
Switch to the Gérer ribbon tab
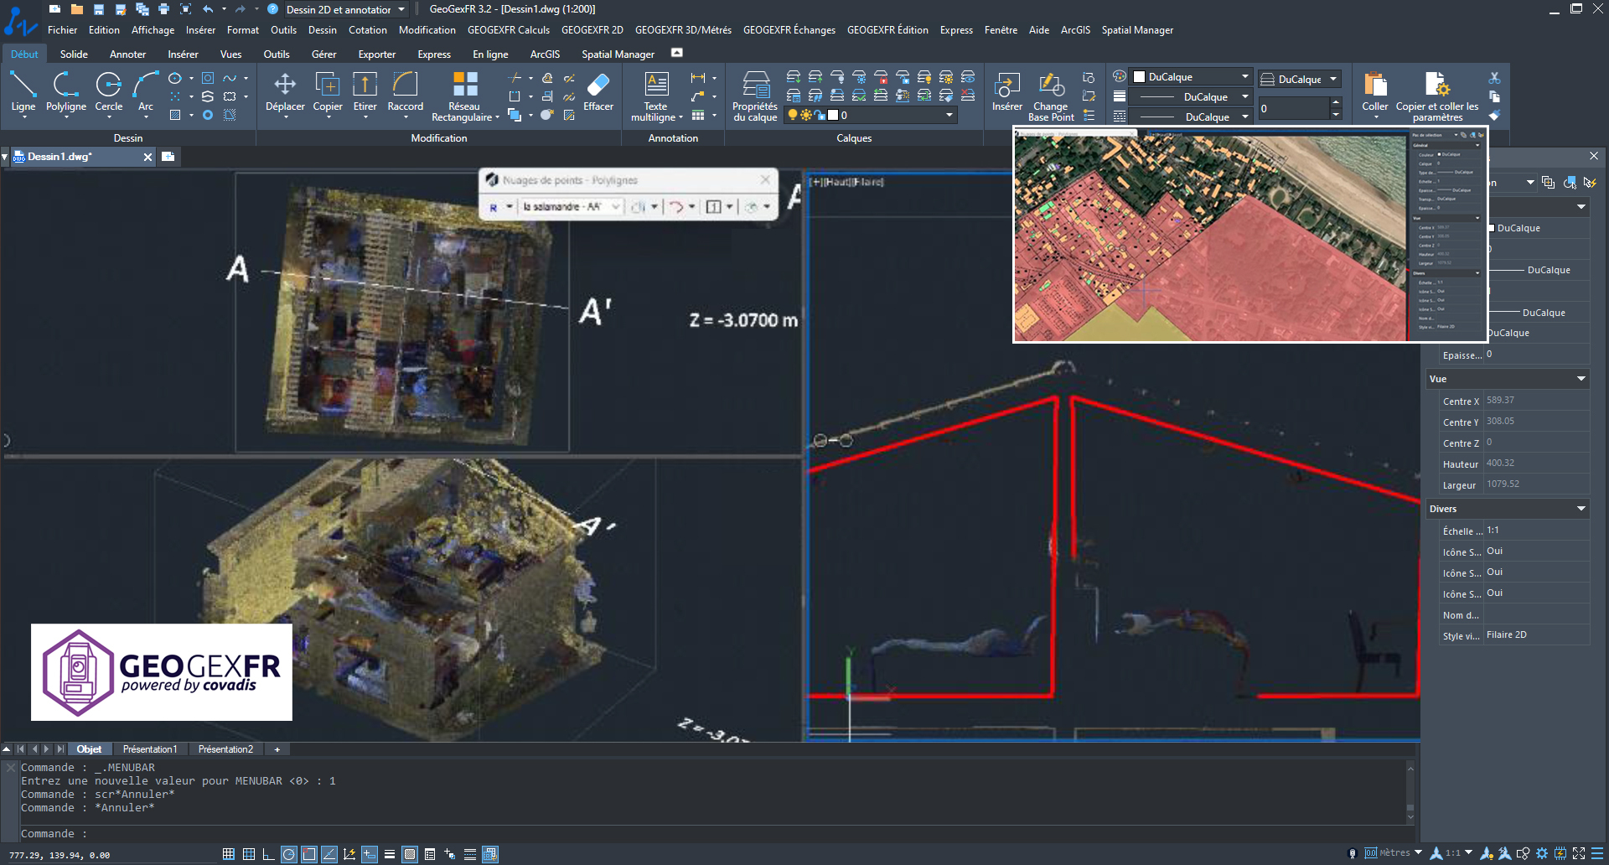(323, 54)
